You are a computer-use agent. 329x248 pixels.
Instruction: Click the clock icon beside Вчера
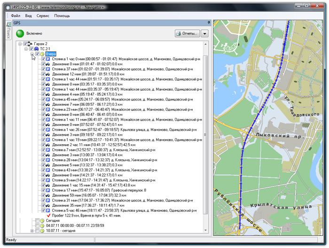[42, 54]
